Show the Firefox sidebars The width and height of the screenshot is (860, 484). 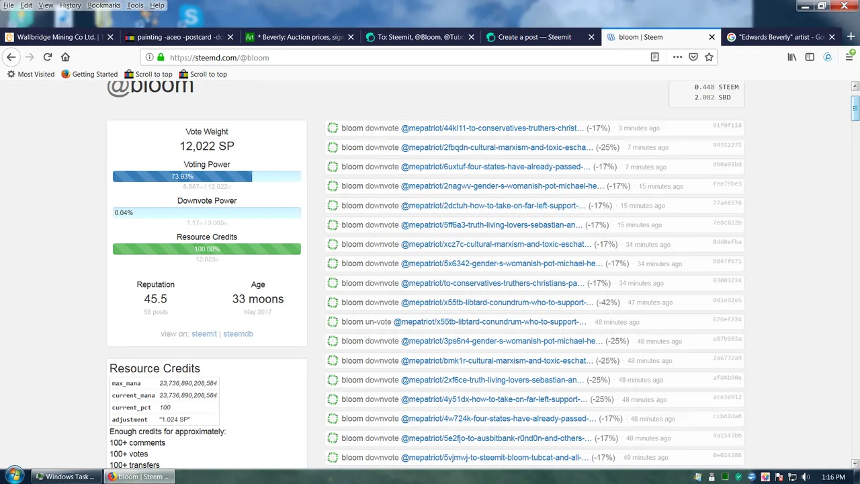[810, 57]
